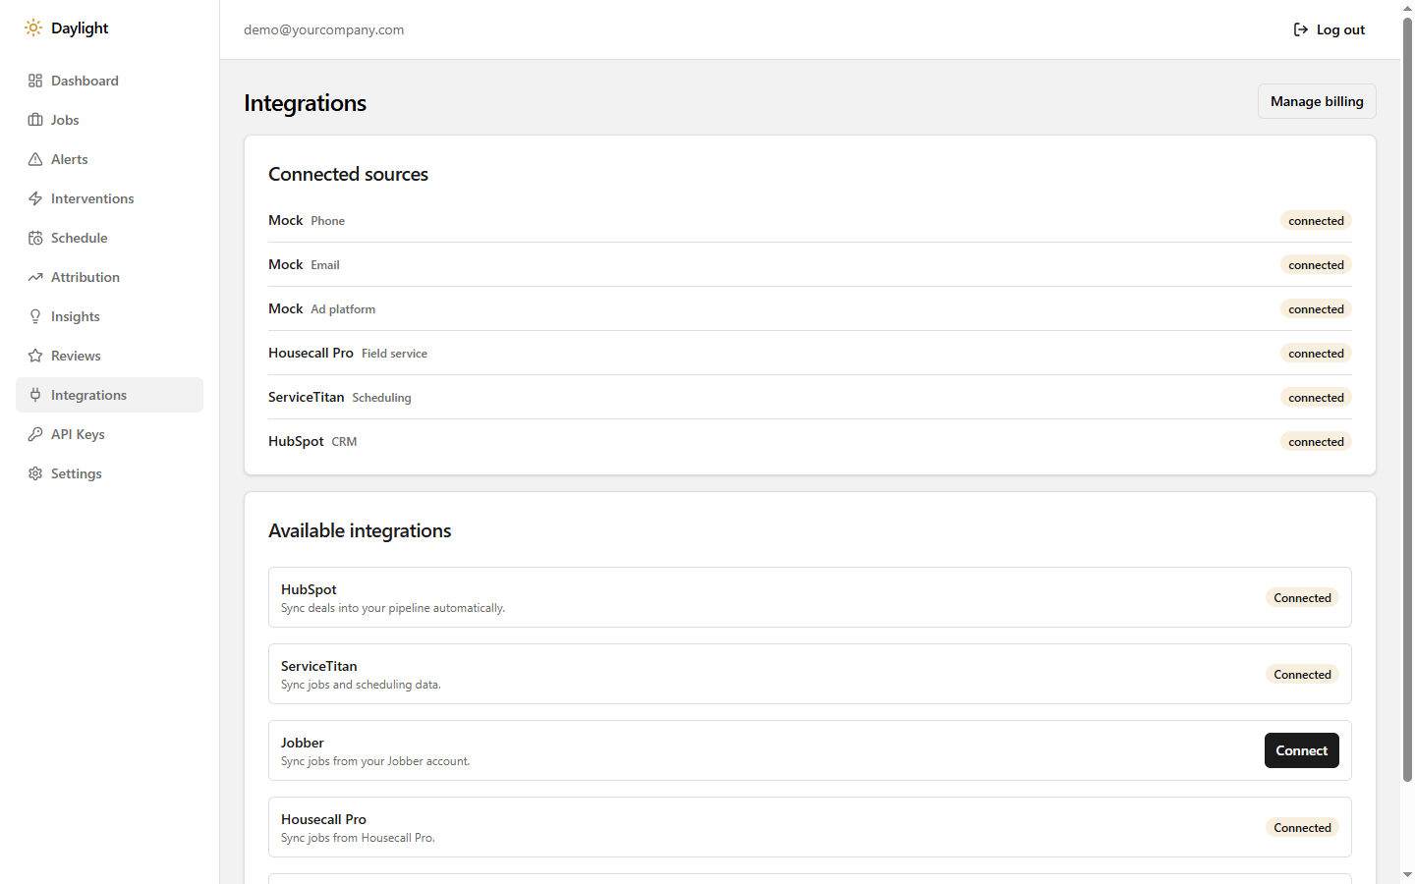
Task: Click the Jobs briefcase icon
Action: point(35,120)
